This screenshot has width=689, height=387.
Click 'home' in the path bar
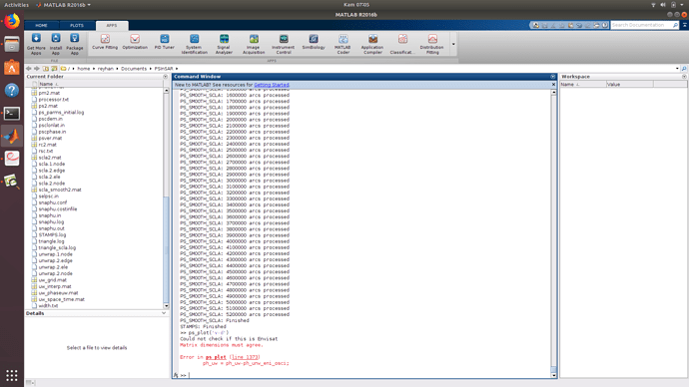[84, 69]
